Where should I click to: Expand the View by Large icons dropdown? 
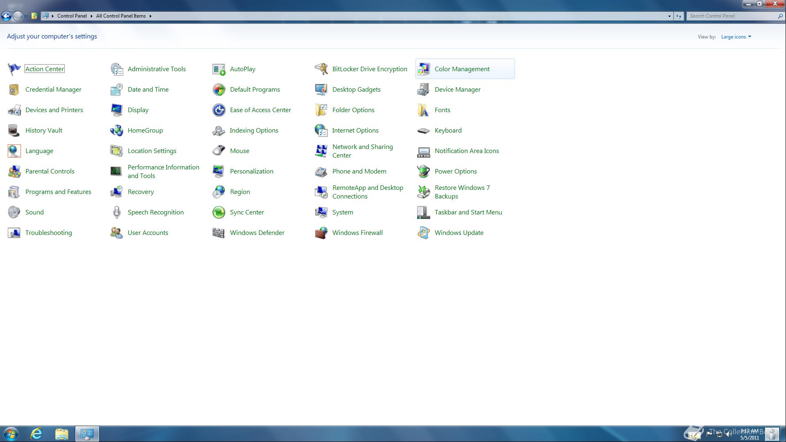(x=736, y=37)
